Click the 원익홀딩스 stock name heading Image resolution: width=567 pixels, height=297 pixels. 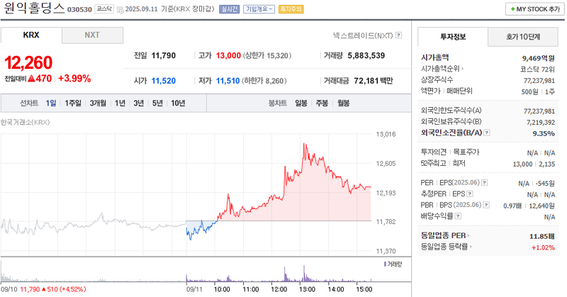point(33,9)
